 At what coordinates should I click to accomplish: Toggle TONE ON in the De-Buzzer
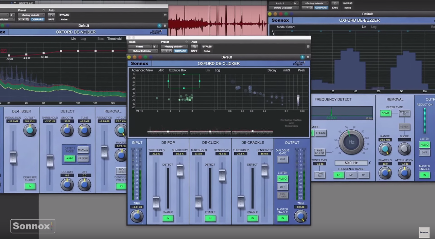coord(320,174)
